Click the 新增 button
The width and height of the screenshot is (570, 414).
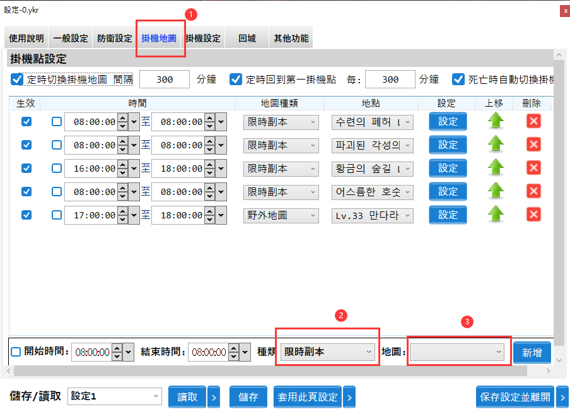pyautogui.click(x=532, y=352)
